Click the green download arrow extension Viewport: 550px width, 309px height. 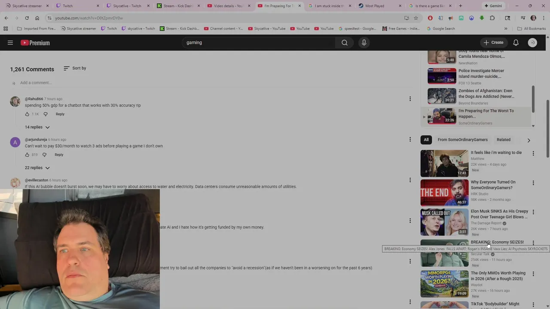pyautogui.click(x=482, y=18)
